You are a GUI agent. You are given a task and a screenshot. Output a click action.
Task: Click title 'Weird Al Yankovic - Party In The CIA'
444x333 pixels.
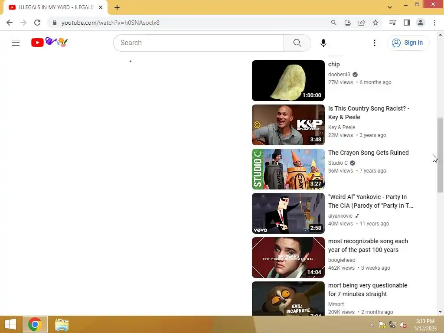point(371,201)
